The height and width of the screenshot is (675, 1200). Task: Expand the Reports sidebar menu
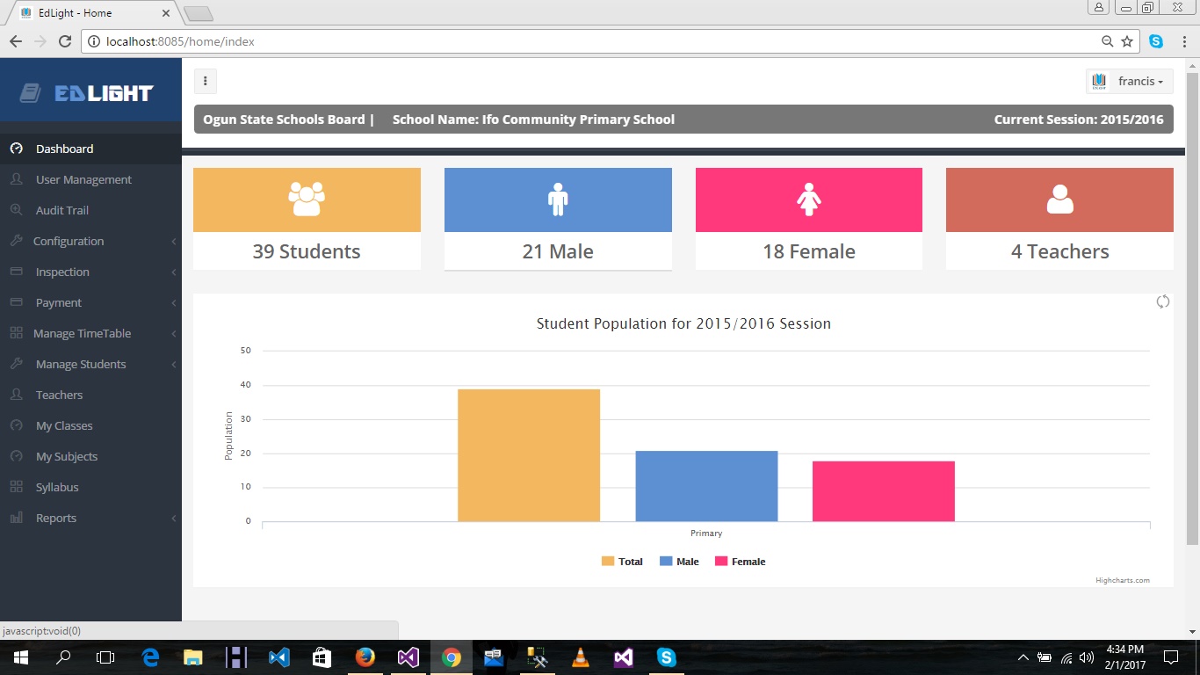56,518
